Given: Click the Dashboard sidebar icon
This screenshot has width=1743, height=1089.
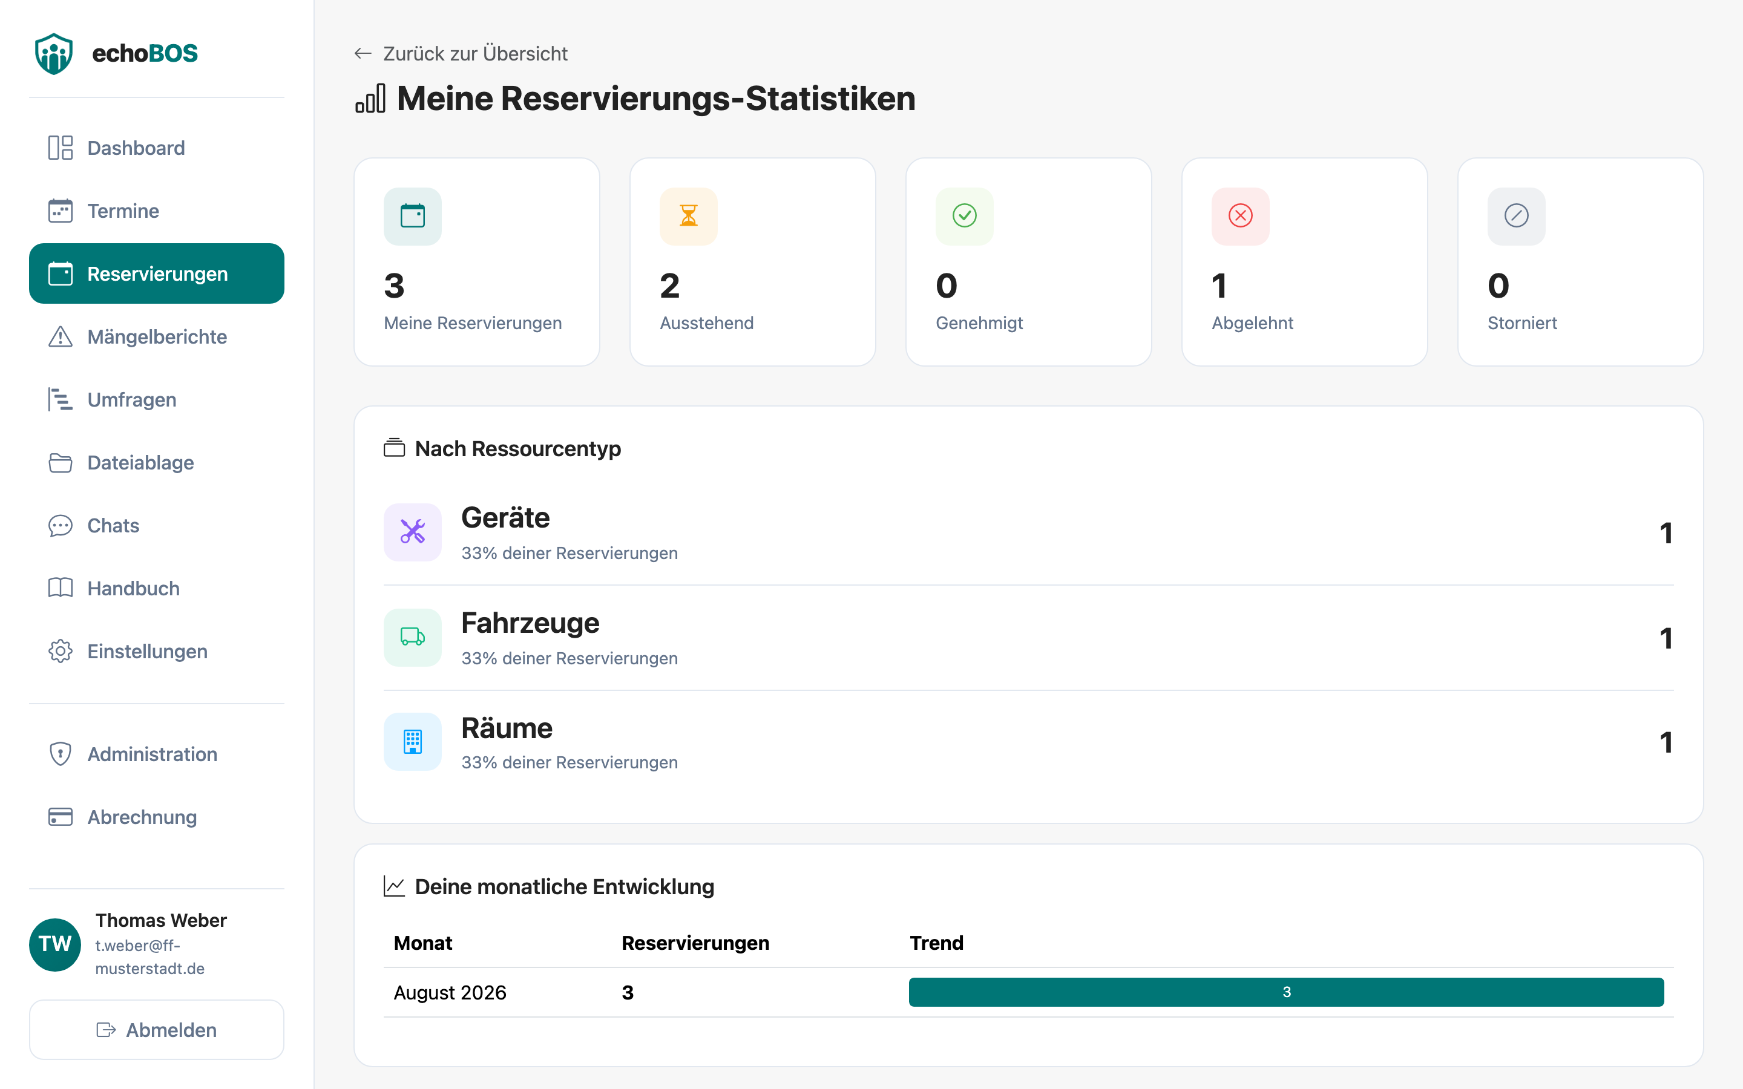Looking at the screenshot, I should click(61, 148).
